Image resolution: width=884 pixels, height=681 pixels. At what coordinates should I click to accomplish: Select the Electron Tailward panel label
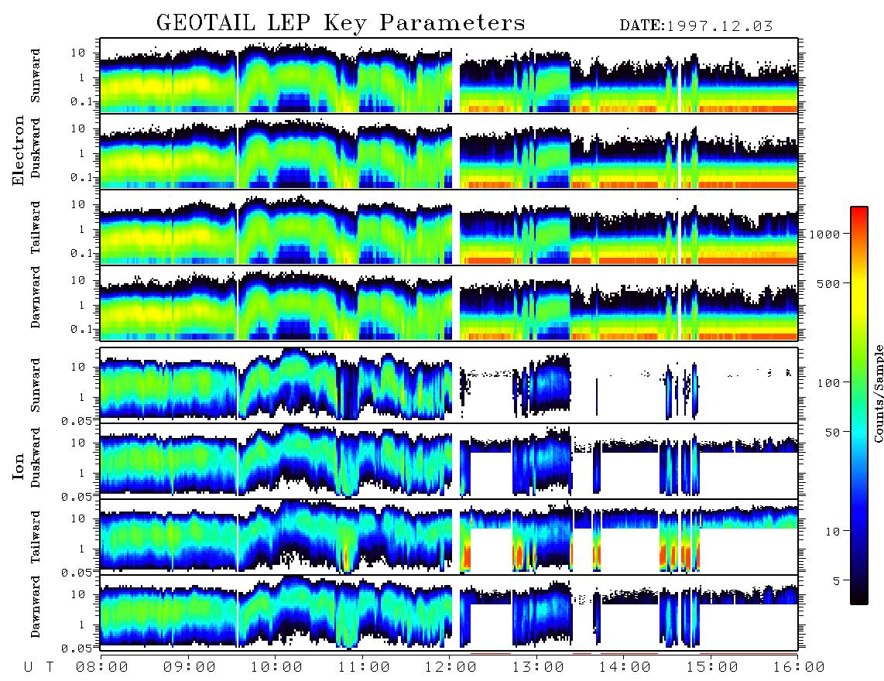tap(36, 228)
